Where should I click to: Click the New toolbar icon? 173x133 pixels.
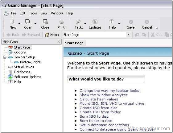point(12,22)
